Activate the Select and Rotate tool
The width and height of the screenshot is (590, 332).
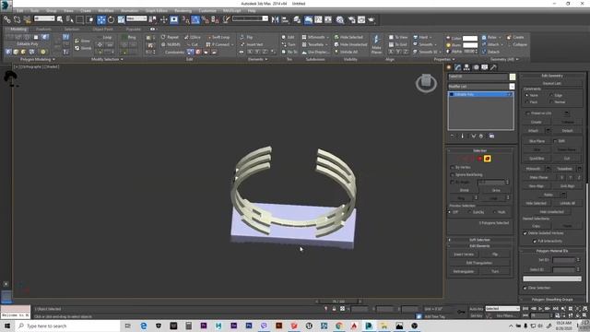111,19
